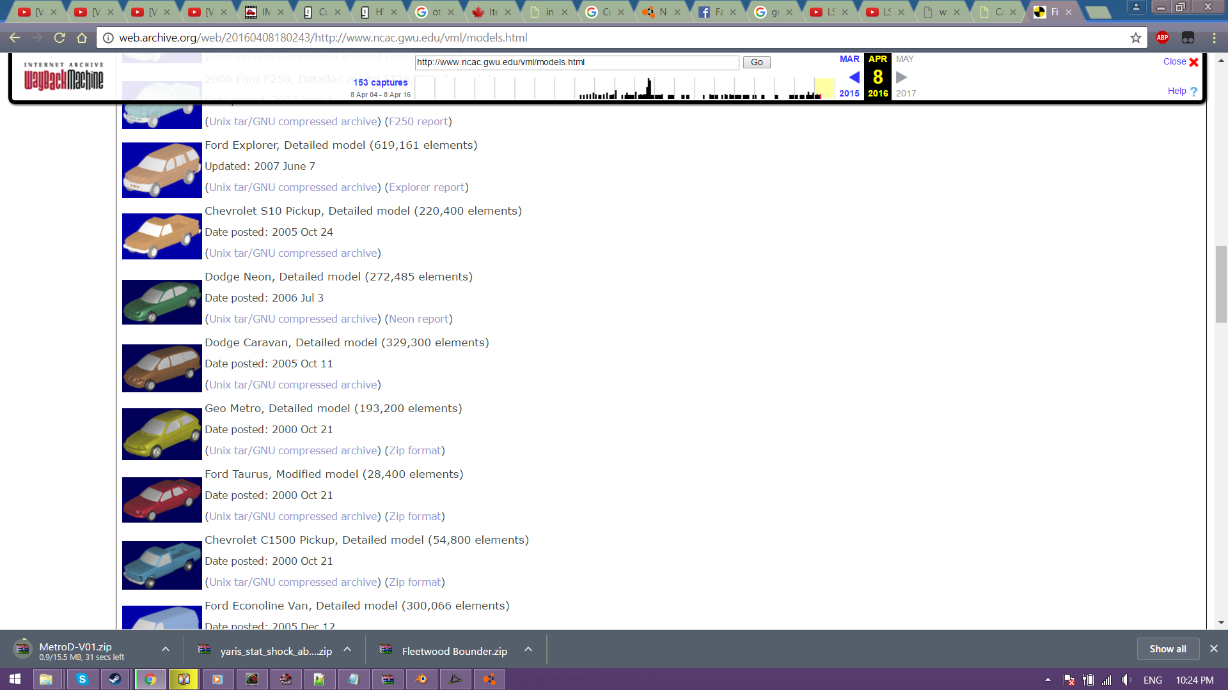
Task: Open Steam from the taskbar
Action: 115,679
